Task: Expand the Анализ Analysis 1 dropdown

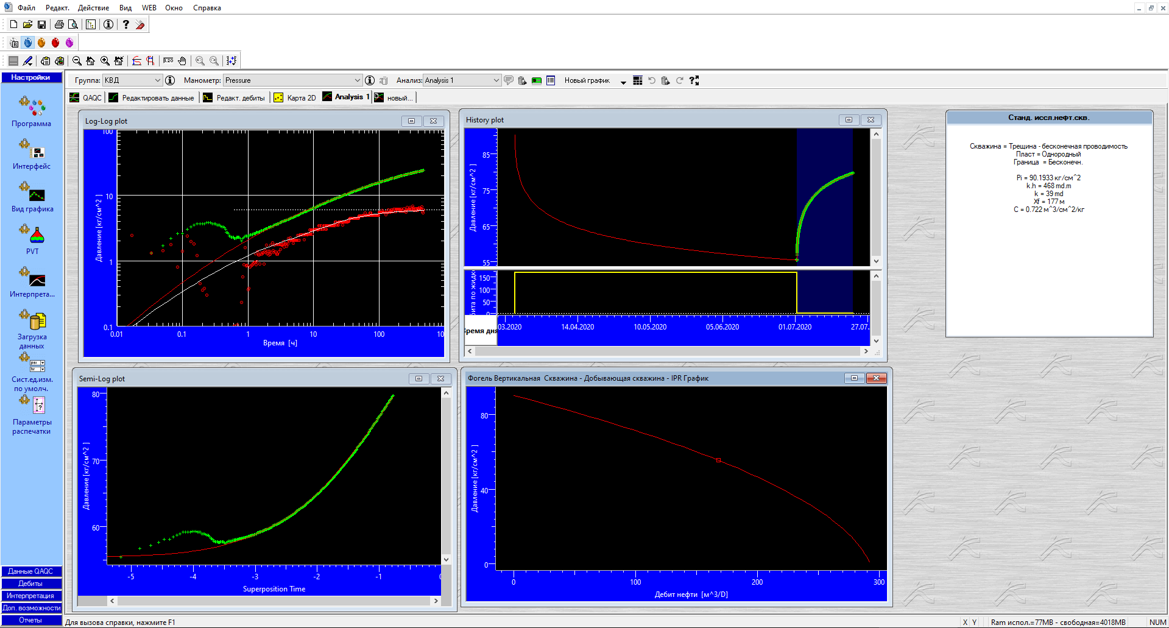Action: (496, 80)
